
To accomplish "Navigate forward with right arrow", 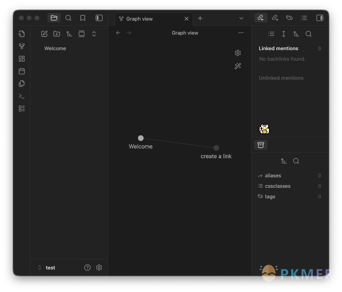I will [129, 33].
